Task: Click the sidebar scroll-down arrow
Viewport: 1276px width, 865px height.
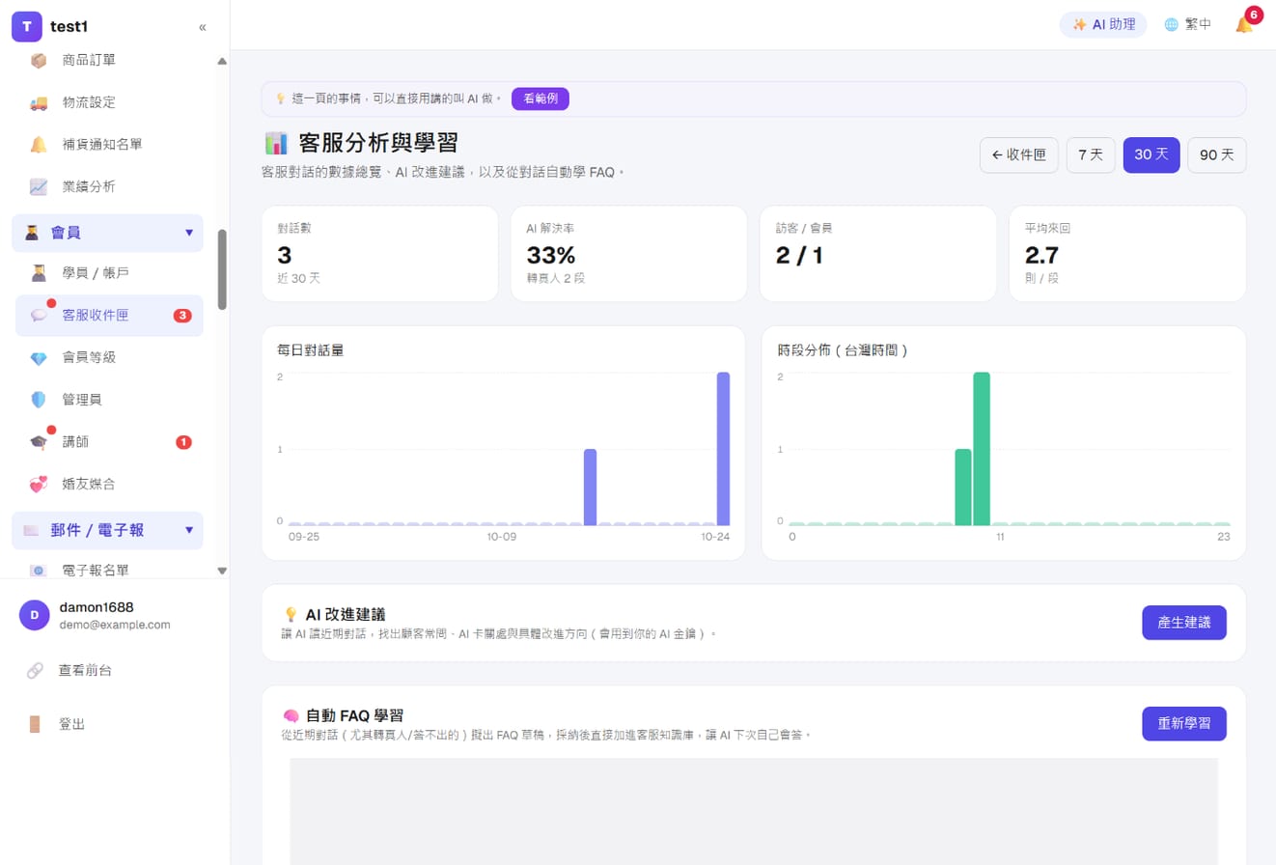Action: click(x=222, y=571)
